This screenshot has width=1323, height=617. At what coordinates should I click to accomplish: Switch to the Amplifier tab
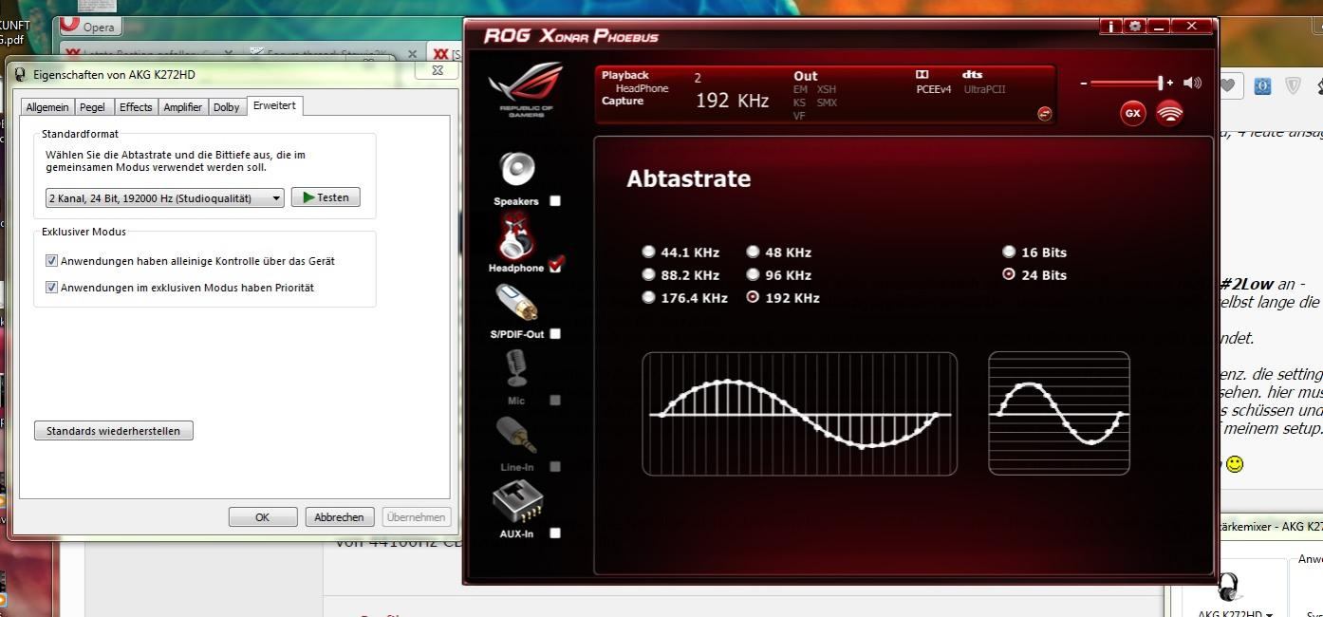182,107
